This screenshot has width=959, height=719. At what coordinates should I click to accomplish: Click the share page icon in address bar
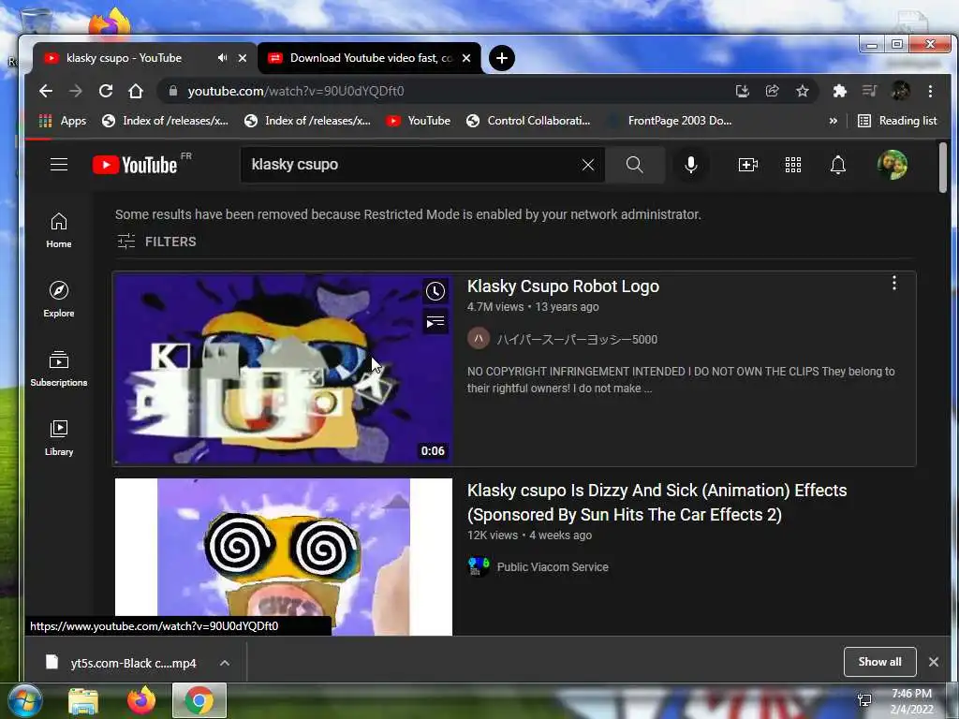(773, 91)
